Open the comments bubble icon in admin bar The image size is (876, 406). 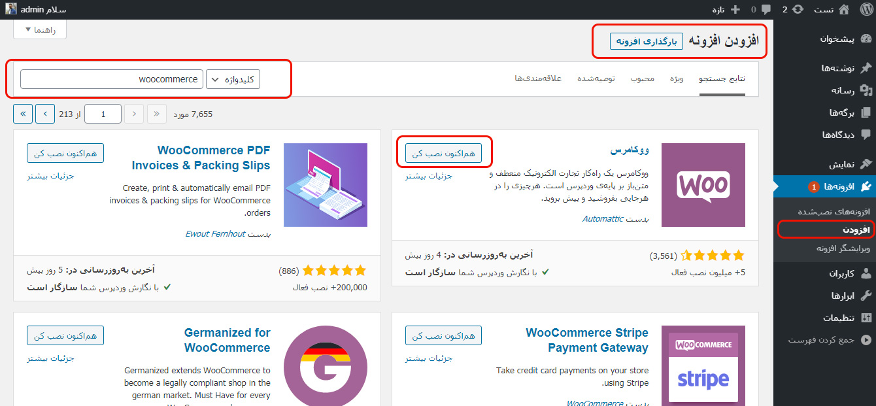[766, 10]
